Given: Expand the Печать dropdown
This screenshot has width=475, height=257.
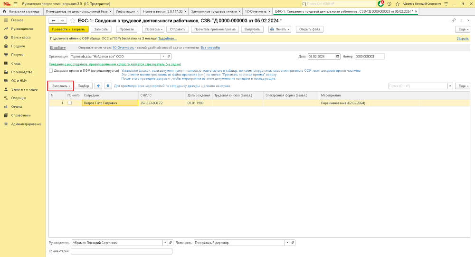Looking at the screenshot, I should click(x=281, y=29).
